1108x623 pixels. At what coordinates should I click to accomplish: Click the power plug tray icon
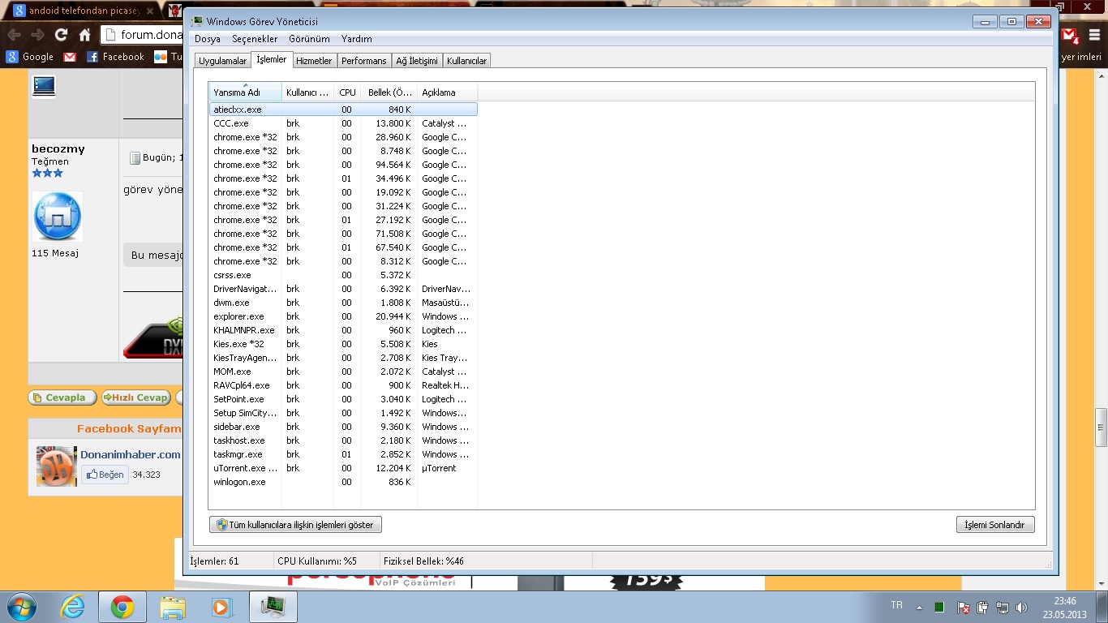point(982,607)
